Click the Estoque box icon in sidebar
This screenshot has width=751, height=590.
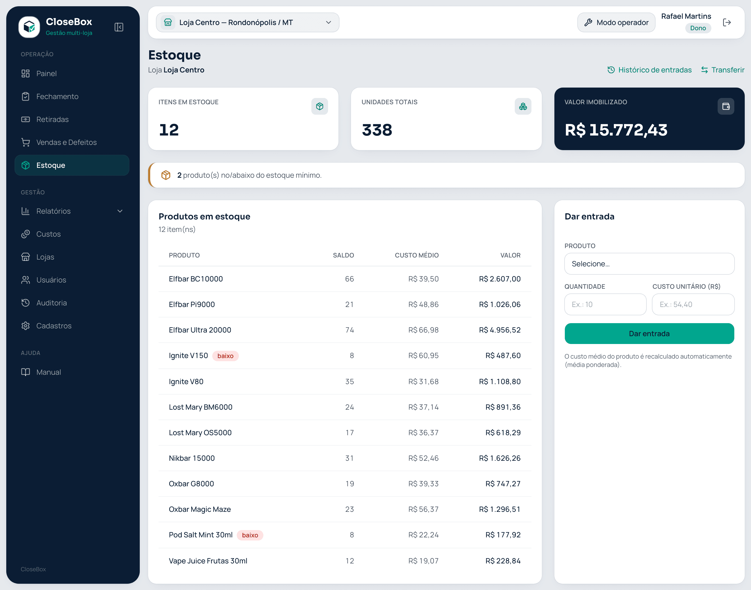tap(26, 165)
